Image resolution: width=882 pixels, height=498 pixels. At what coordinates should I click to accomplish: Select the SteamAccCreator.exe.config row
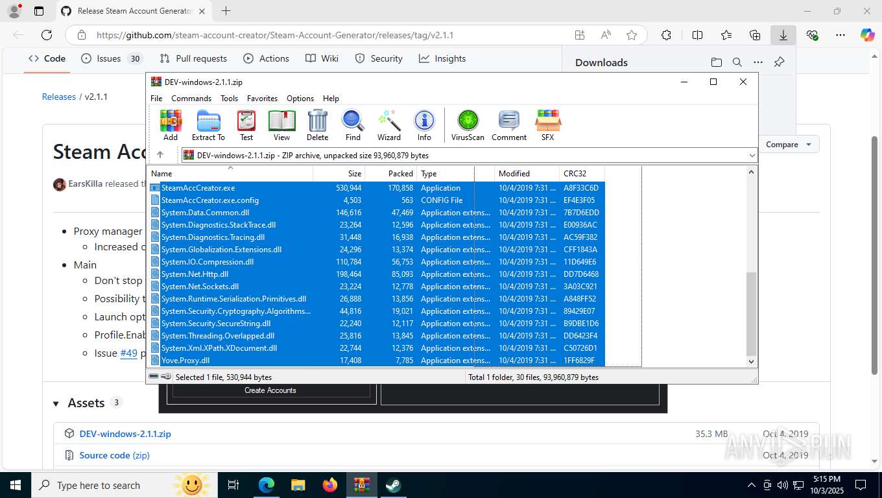pyautogui.click(x=376, y=200)
